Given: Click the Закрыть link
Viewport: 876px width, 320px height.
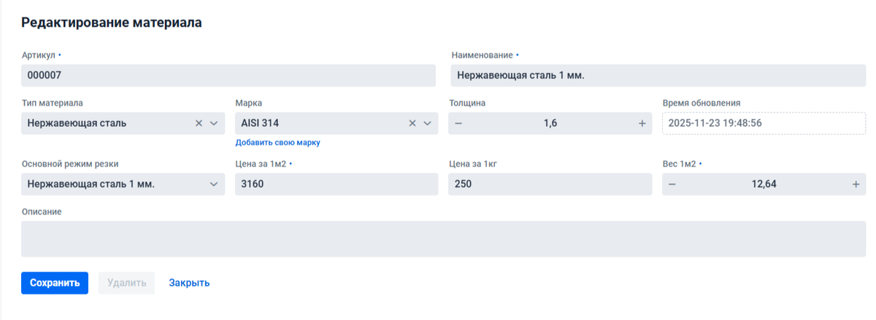Looking at the screenshot, I should [189, 283].
